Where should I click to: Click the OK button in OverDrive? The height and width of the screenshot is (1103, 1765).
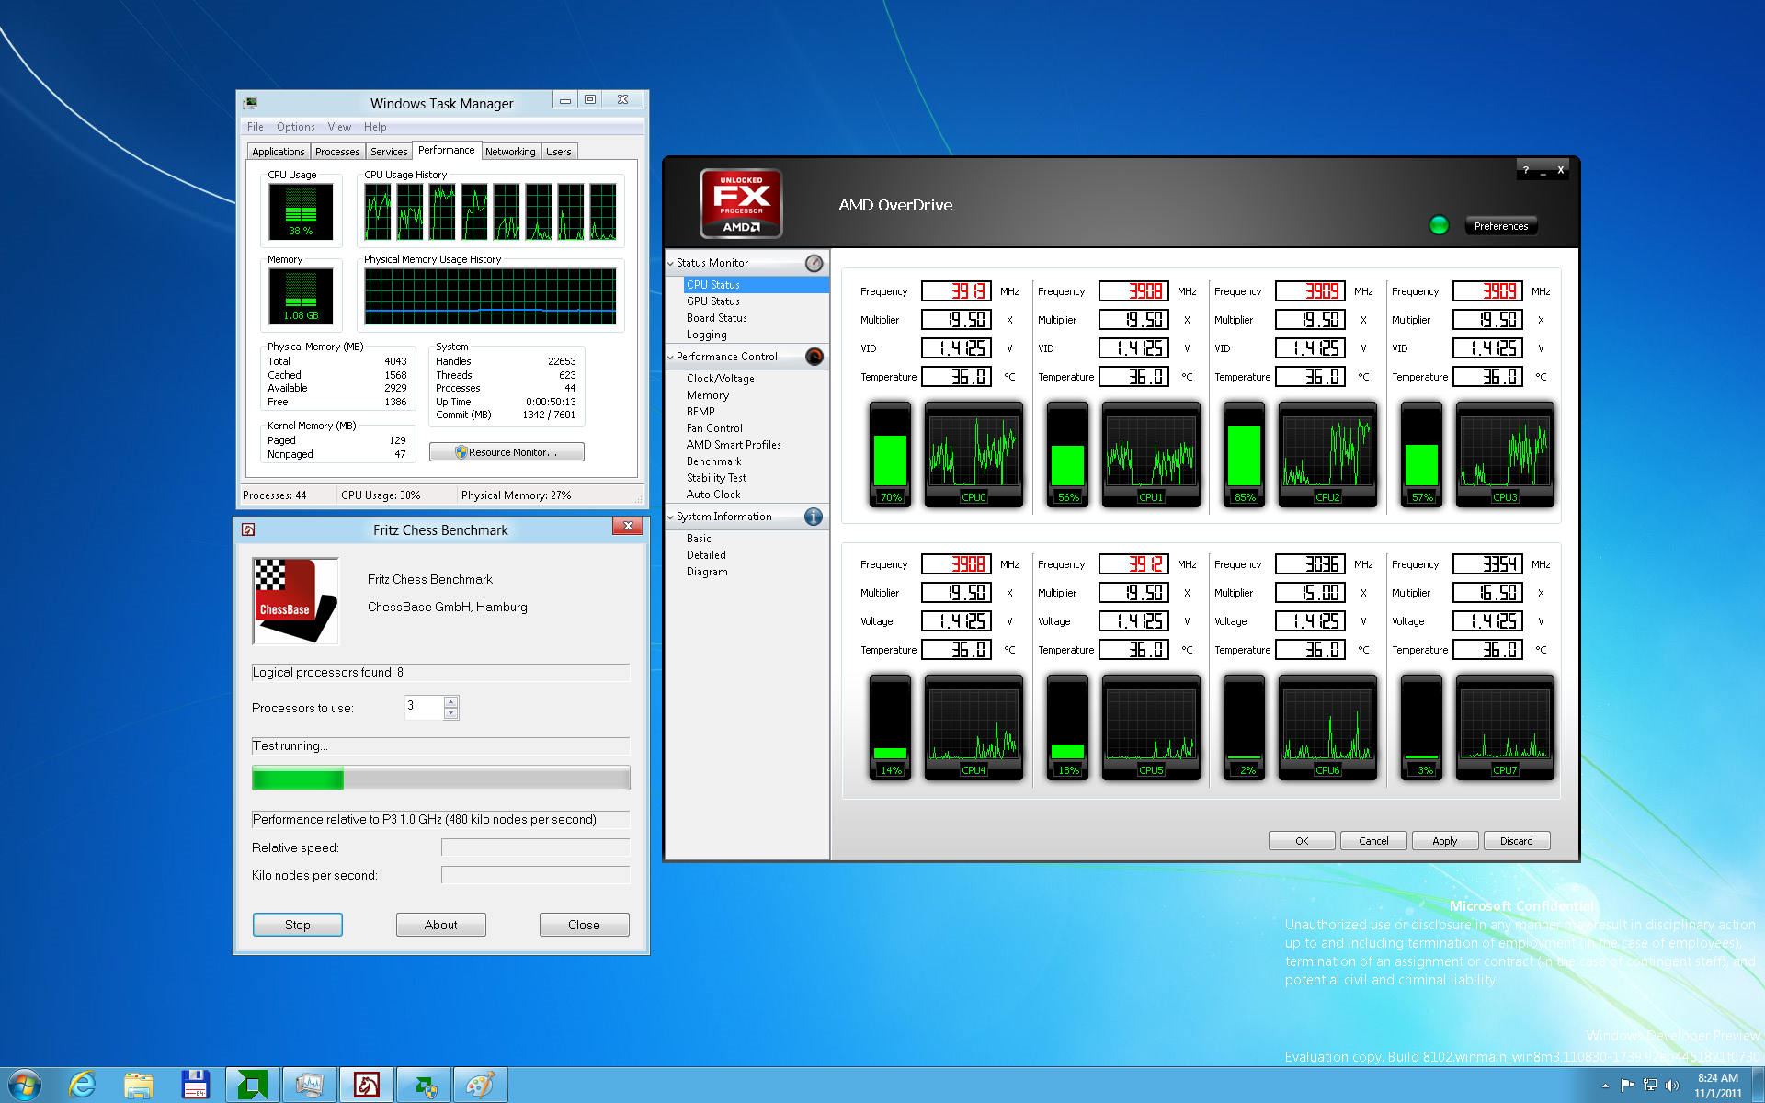pyautogui.click(x=1302, y=841)
